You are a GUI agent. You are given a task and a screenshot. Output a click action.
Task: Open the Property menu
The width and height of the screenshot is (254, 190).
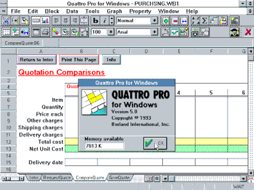(x=140, y=11)
